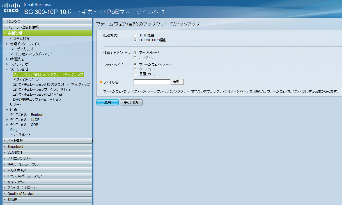The width and height of the screenshot is (342, 205).
Task: Open トレースルート page
Action: click(x=20, y=135)
